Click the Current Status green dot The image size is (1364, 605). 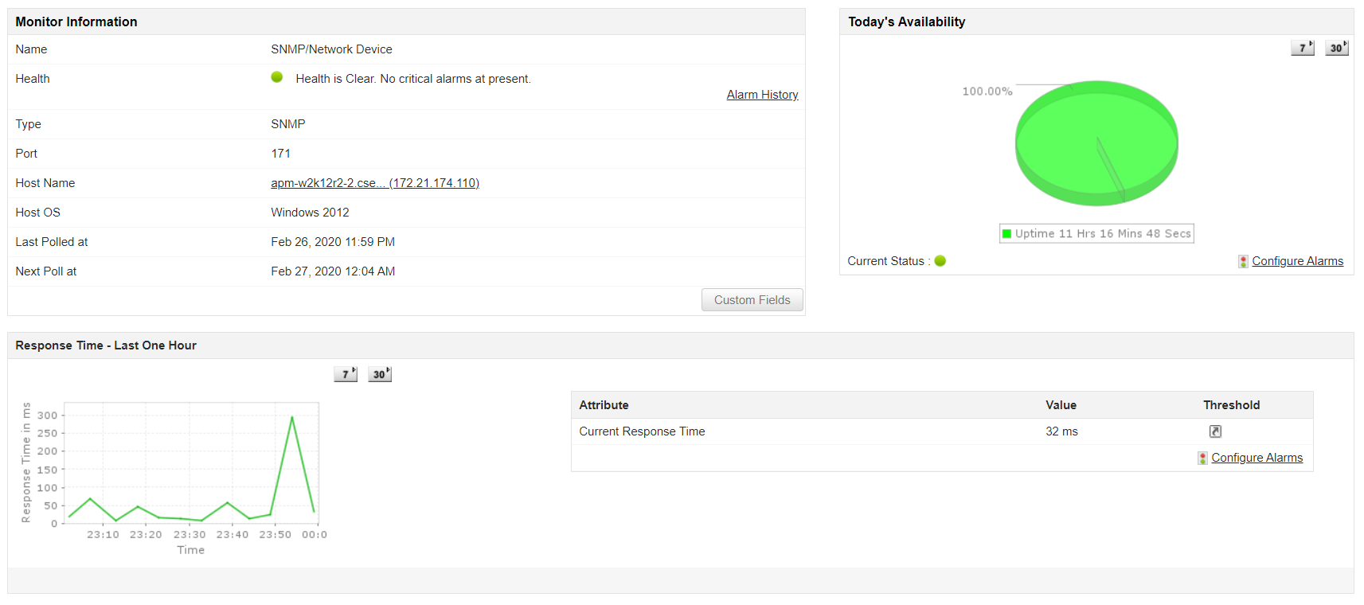(940, 261)
